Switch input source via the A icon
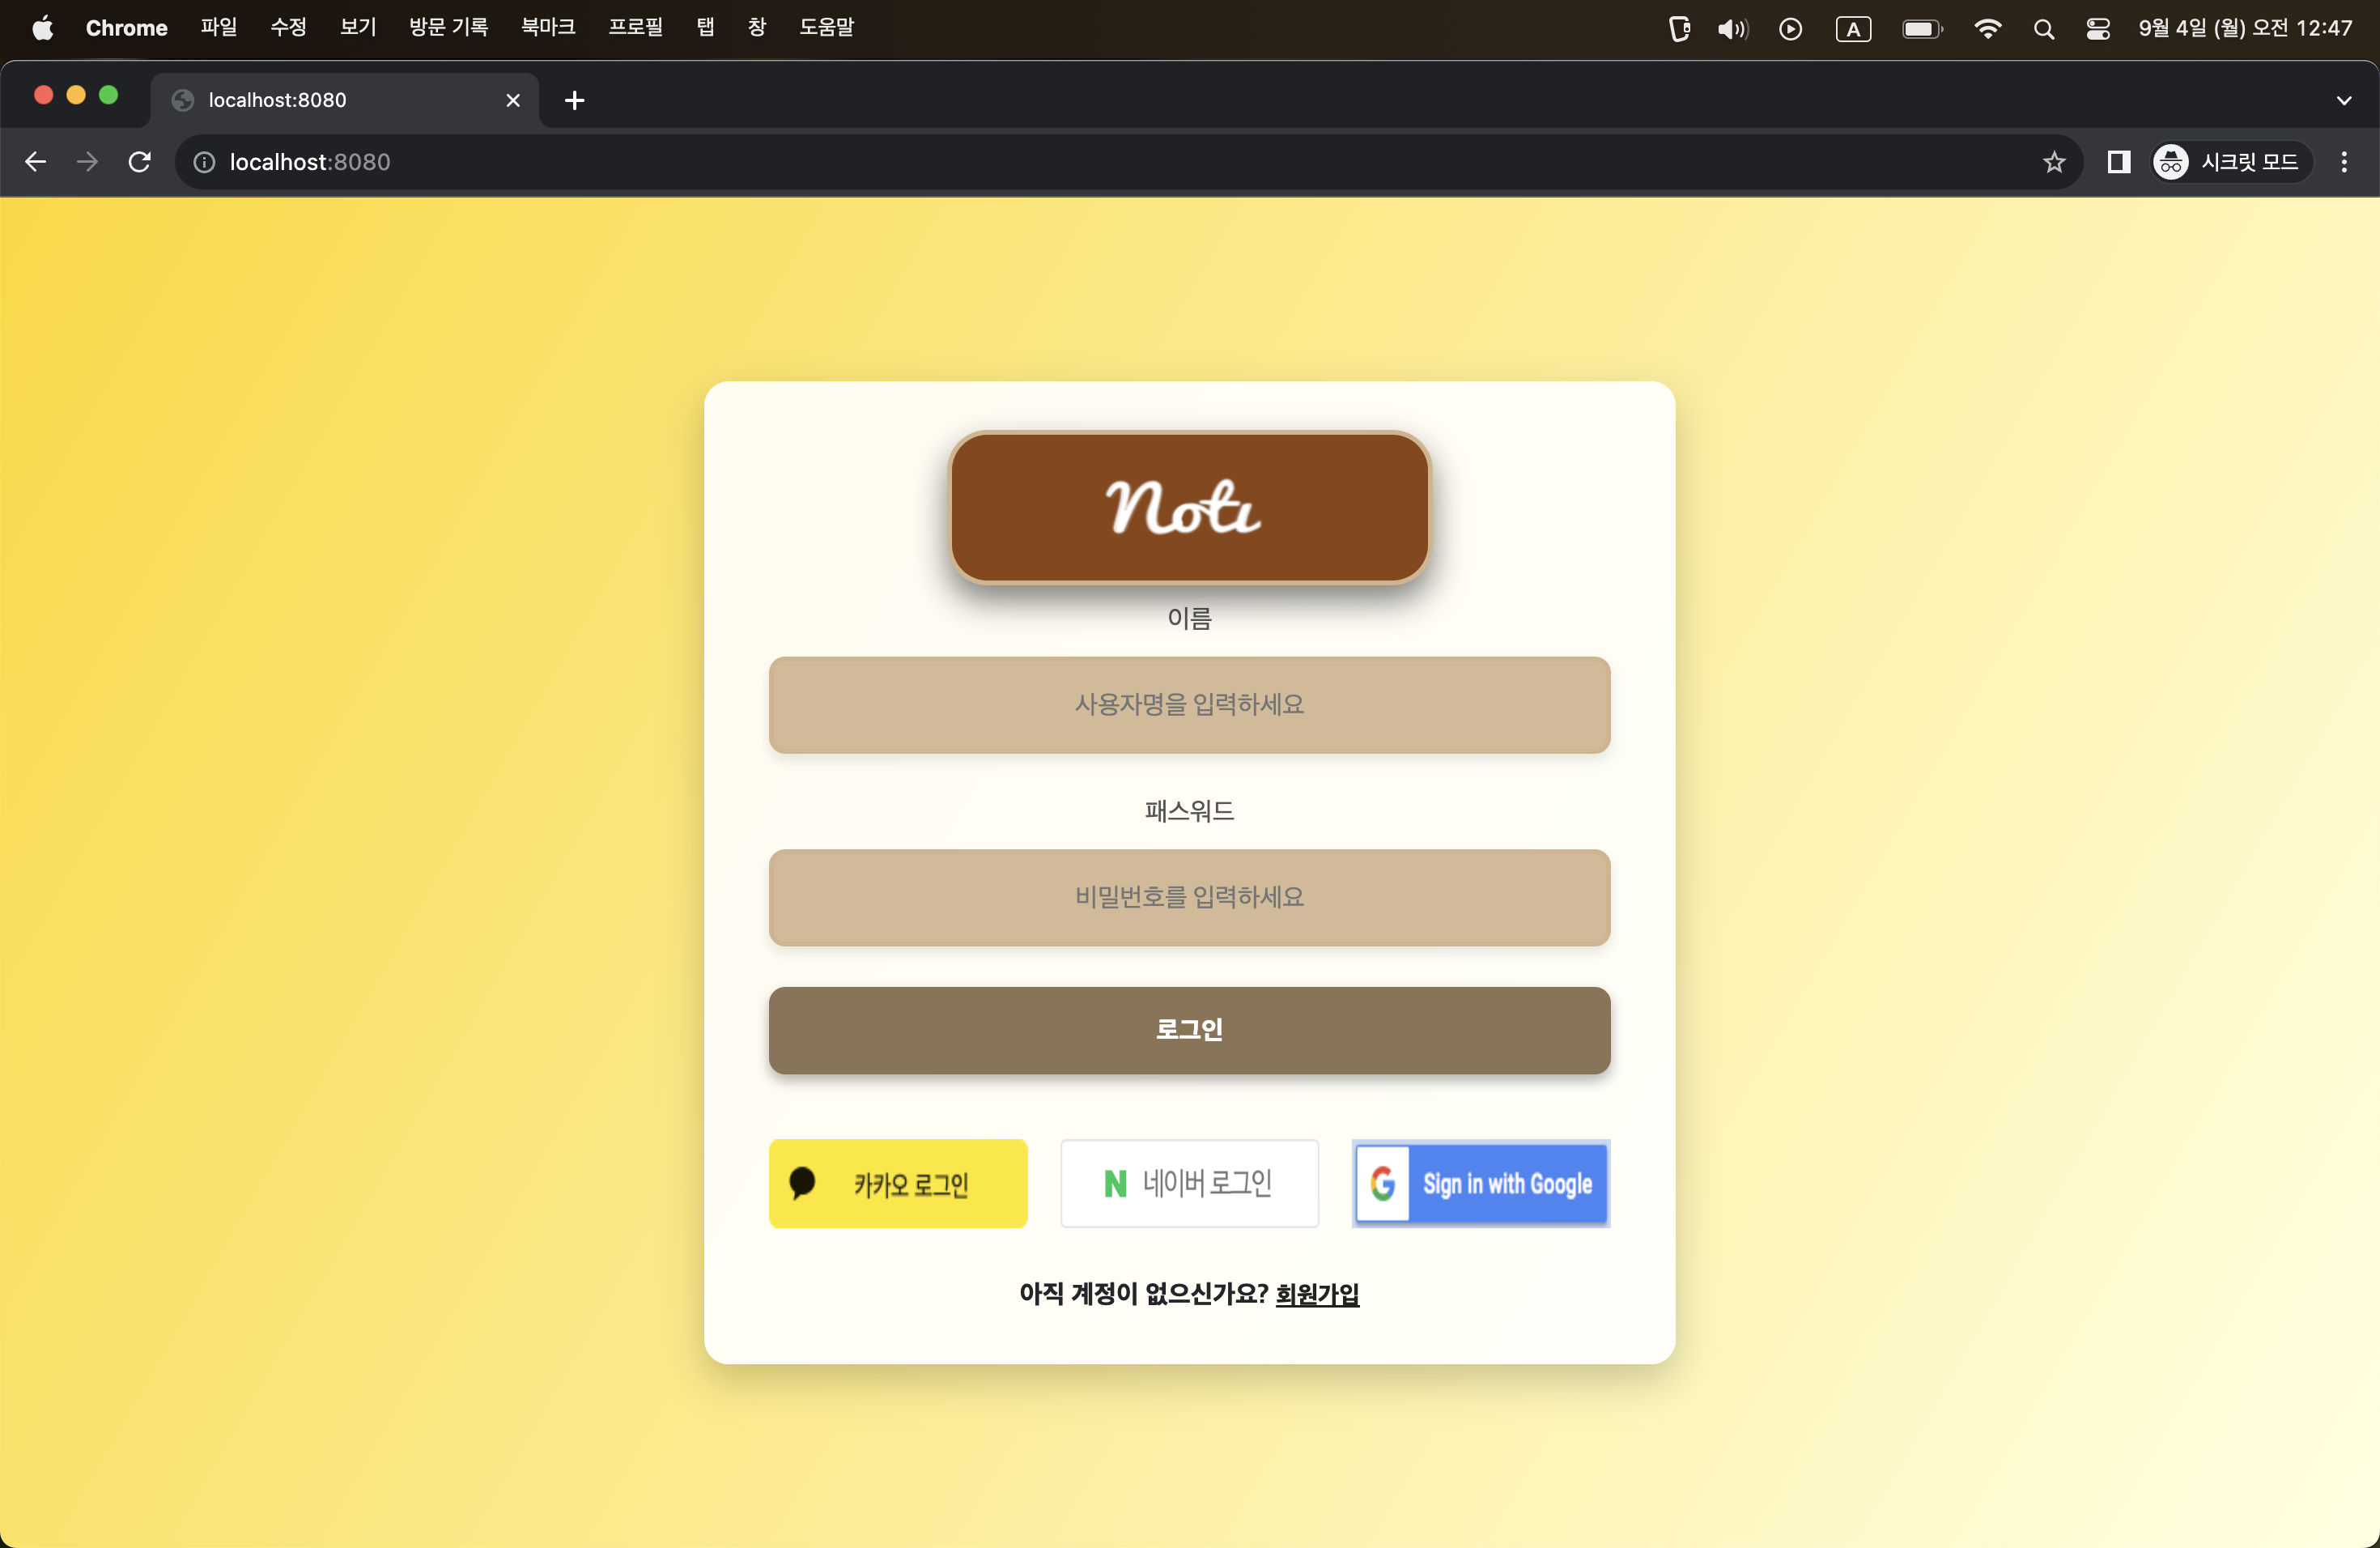The width and height of the screenshot is (2380, 1548). [x=1853, y=29]
